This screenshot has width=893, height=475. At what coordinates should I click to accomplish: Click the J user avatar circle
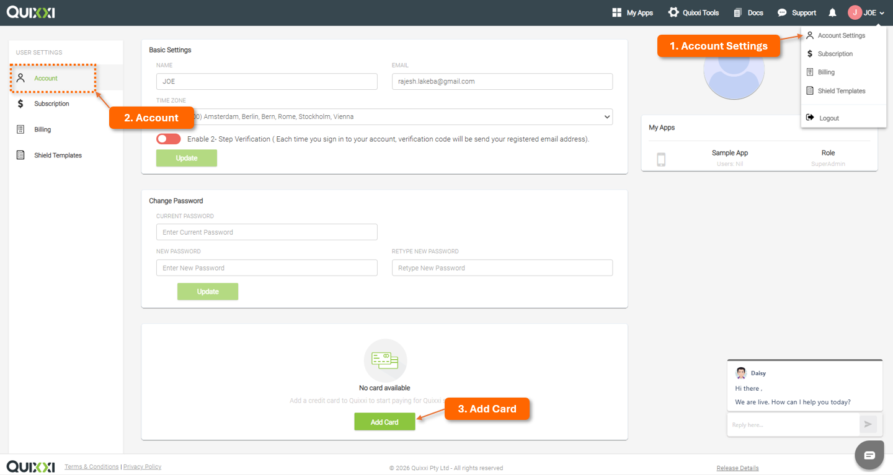(x=855, y=12)
